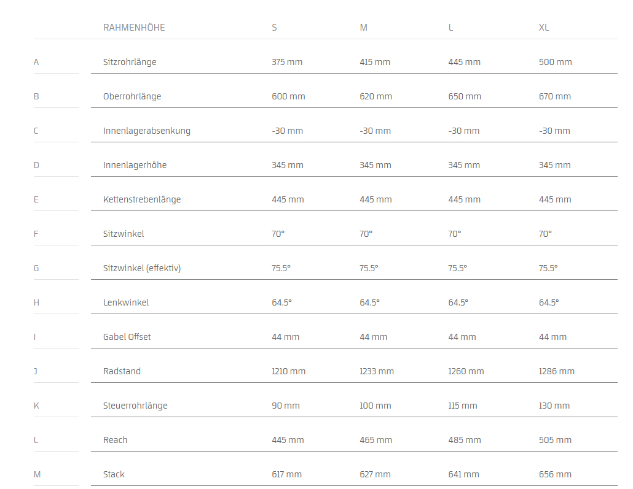Click the Stack value 617 mm

(286, 474)
